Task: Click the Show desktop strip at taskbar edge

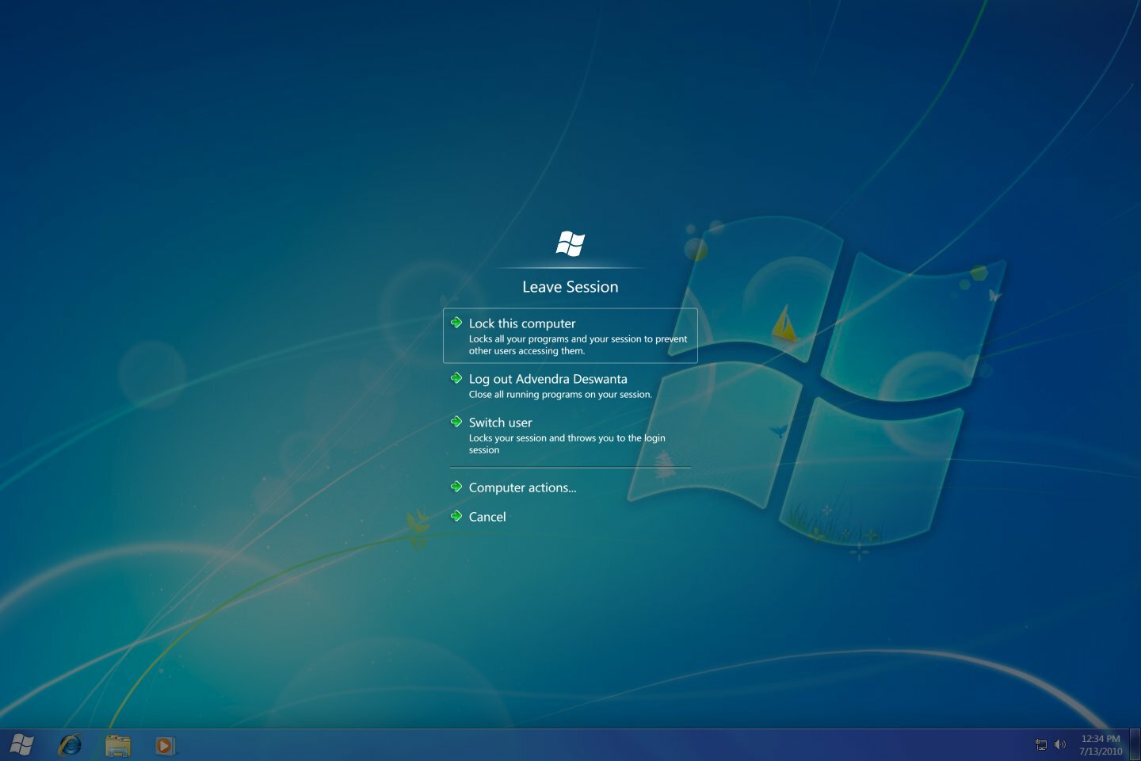Action: click(x=1135, y=745)
